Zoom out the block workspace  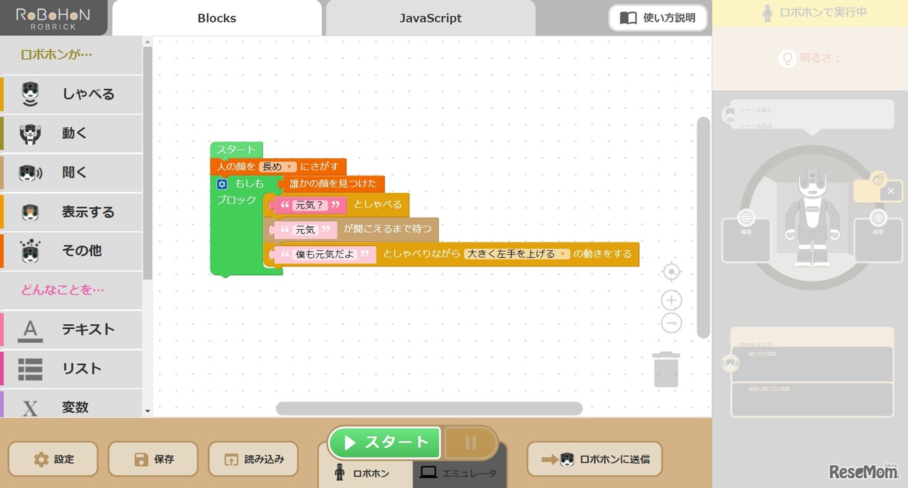click(671, 323)
